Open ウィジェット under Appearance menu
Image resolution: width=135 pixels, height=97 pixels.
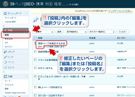[9, 85]
